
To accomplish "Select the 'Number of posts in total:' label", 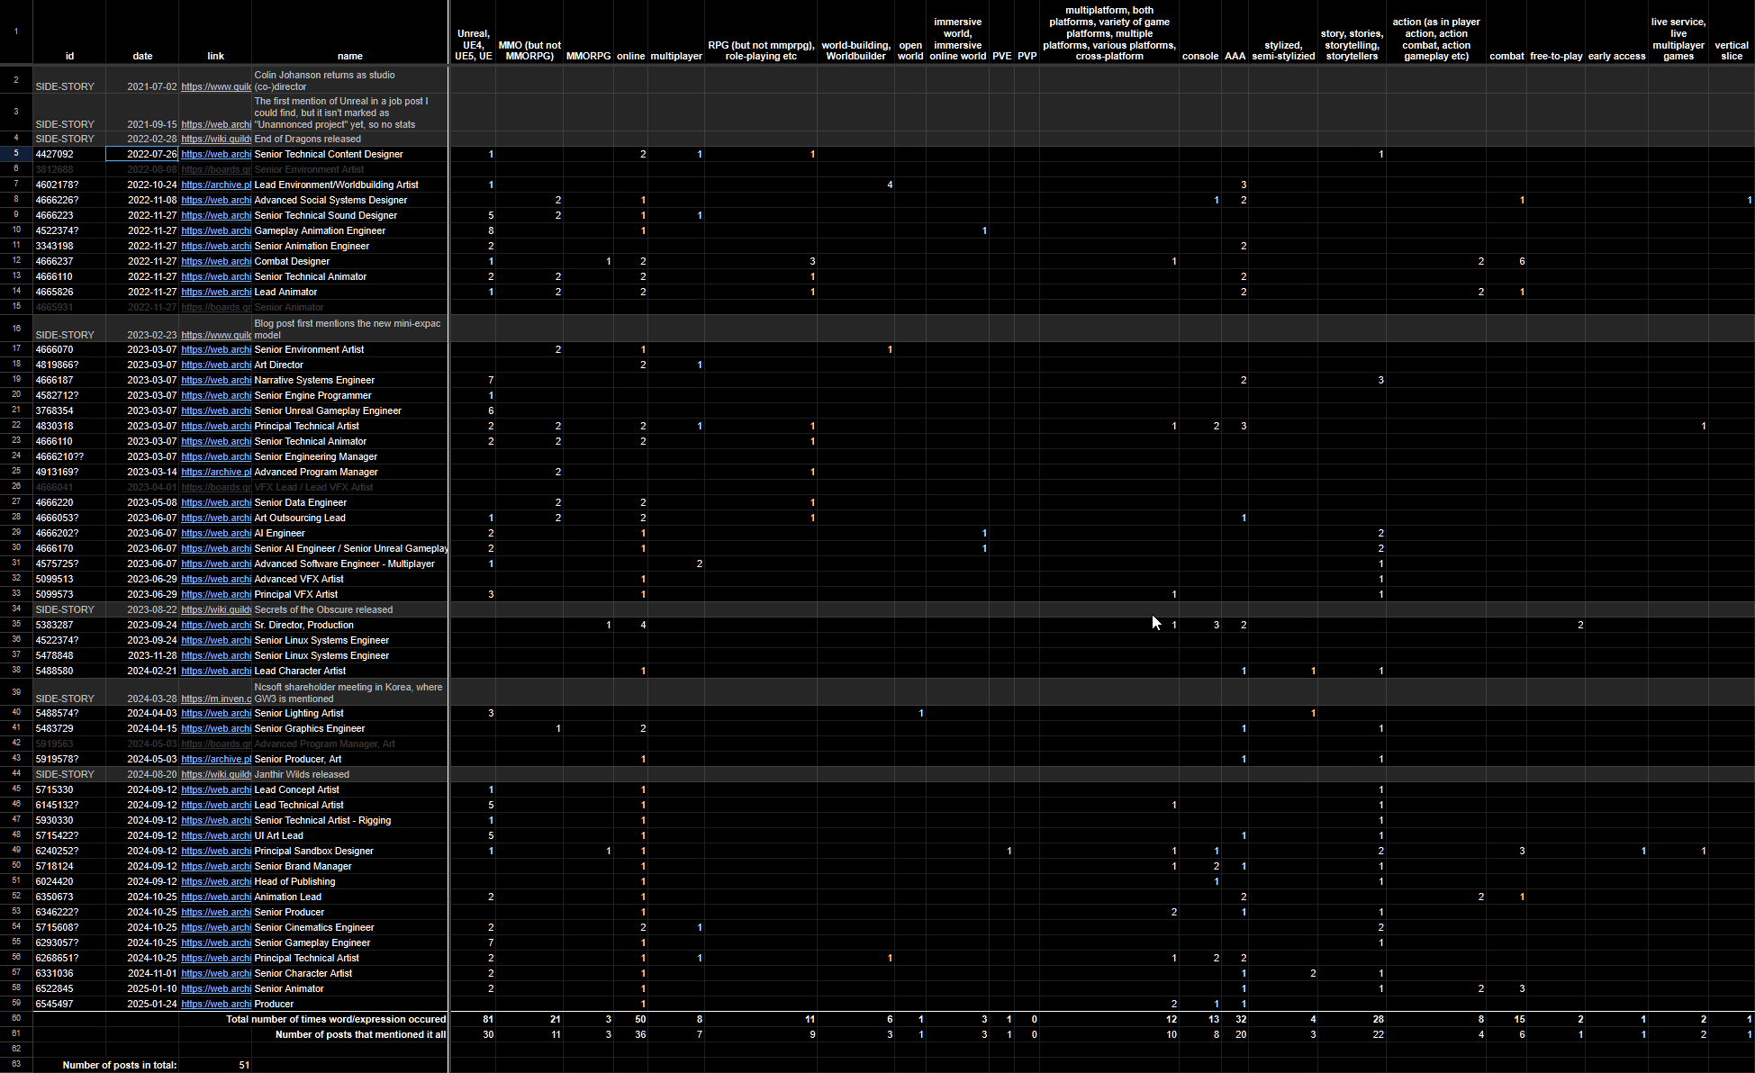I will coord(120,1065).
